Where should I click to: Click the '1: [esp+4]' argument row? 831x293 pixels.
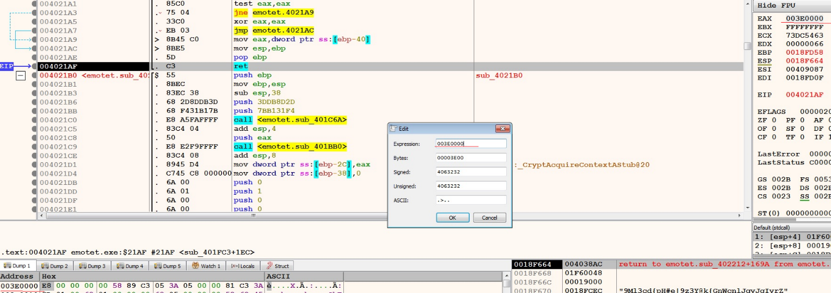point(792,237)
